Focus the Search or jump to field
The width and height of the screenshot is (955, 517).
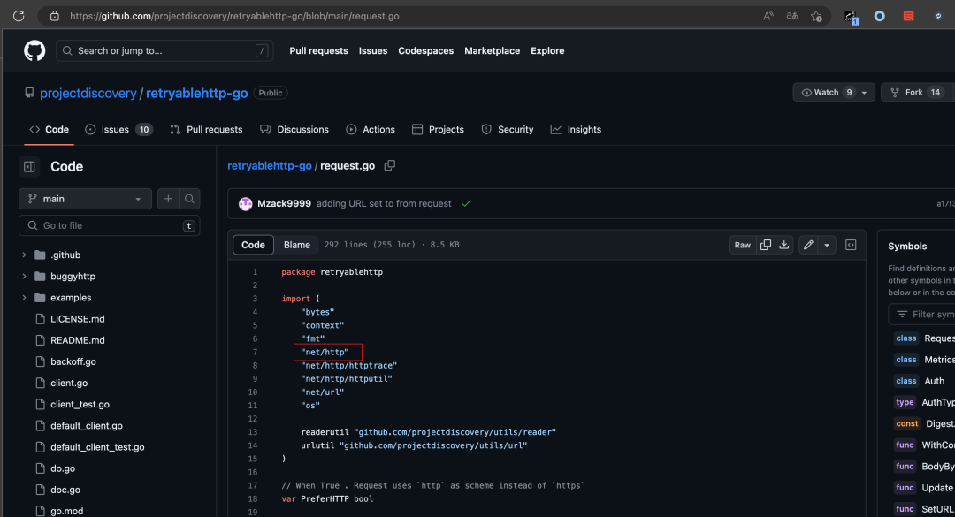[x=164, y=50]
